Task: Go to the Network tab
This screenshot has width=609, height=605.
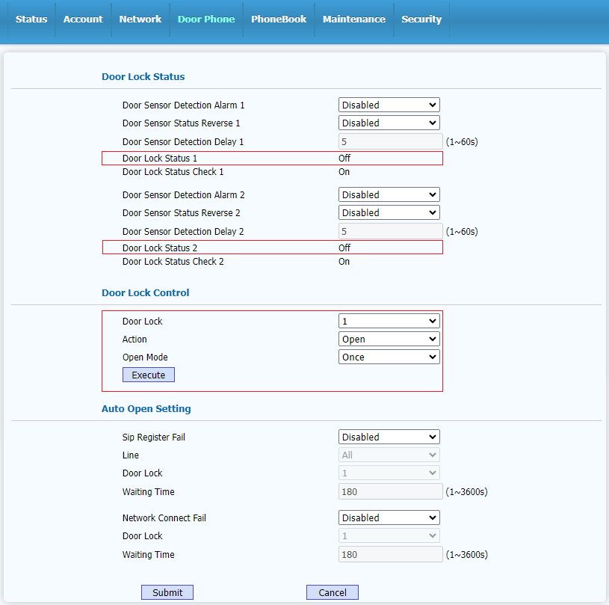Action: coord(140,19)
